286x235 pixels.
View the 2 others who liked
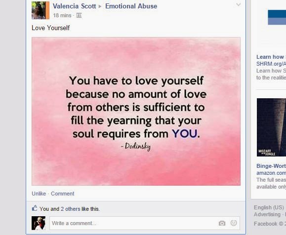pos(71,209)
